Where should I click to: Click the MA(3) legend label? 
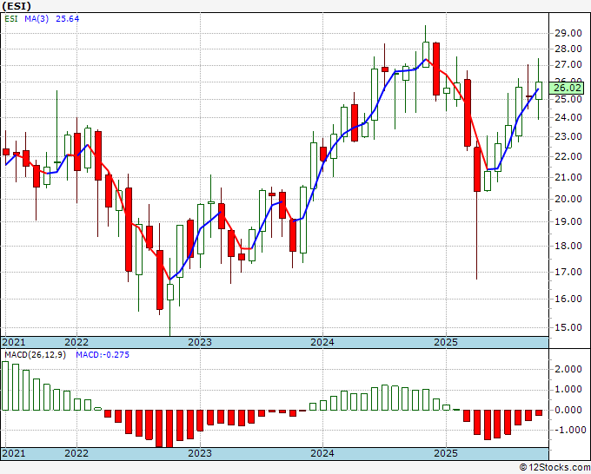(x=37, y=19)
